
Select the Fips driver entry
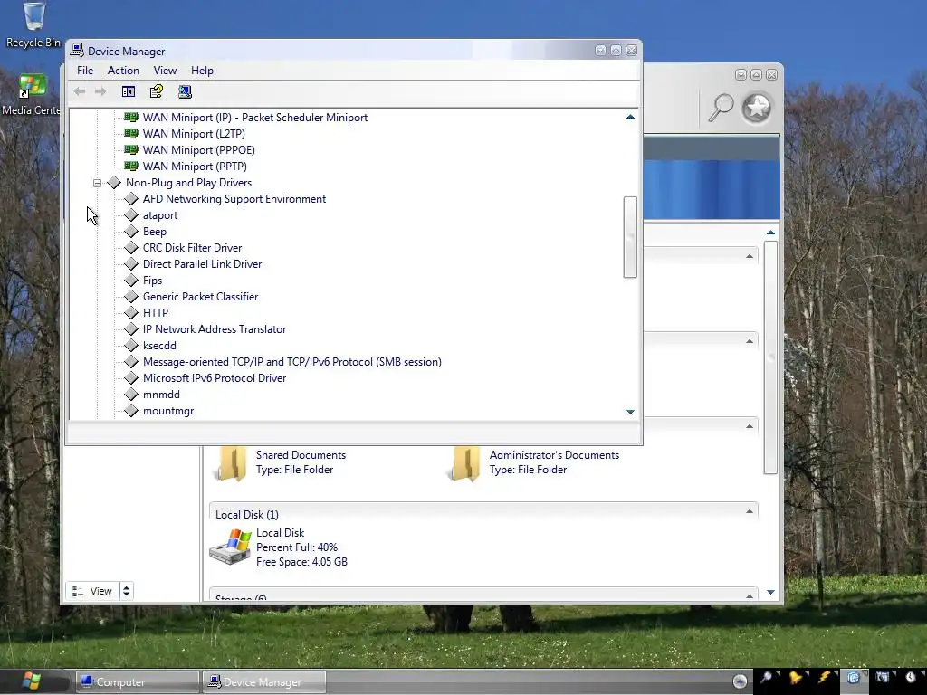152,281
